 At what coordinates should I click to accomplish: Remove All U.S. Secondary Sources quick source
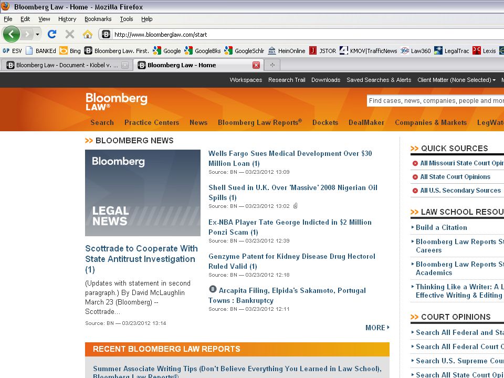point(415,191)
